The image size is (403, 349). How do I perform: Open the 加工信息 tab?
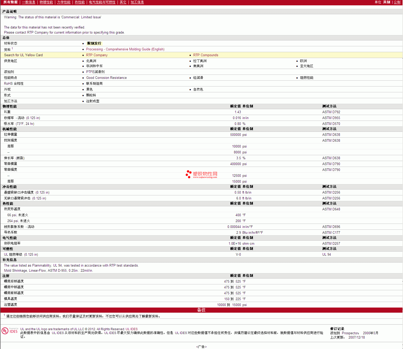tap(137, 2)
